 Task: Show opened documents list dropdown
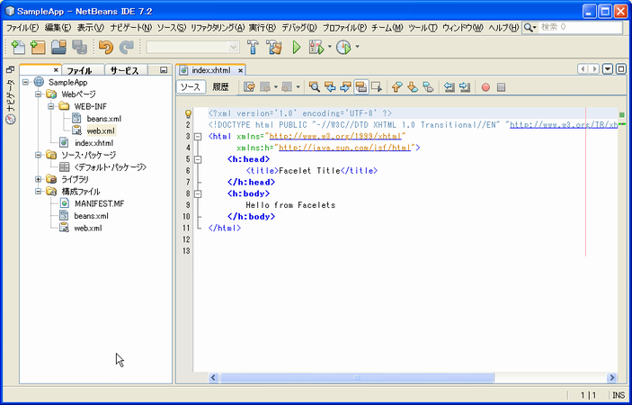(x=608, y=69)
